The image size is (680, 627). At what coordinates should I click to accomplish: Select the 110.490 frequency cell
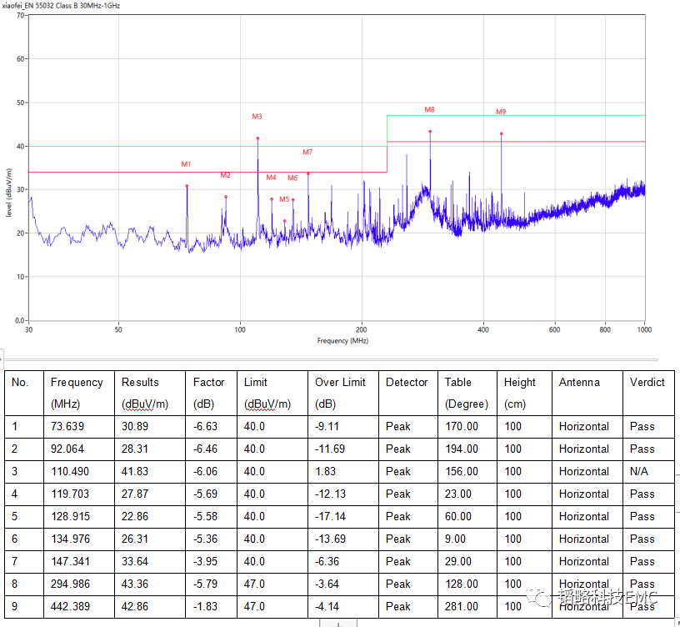coord(69,471)
